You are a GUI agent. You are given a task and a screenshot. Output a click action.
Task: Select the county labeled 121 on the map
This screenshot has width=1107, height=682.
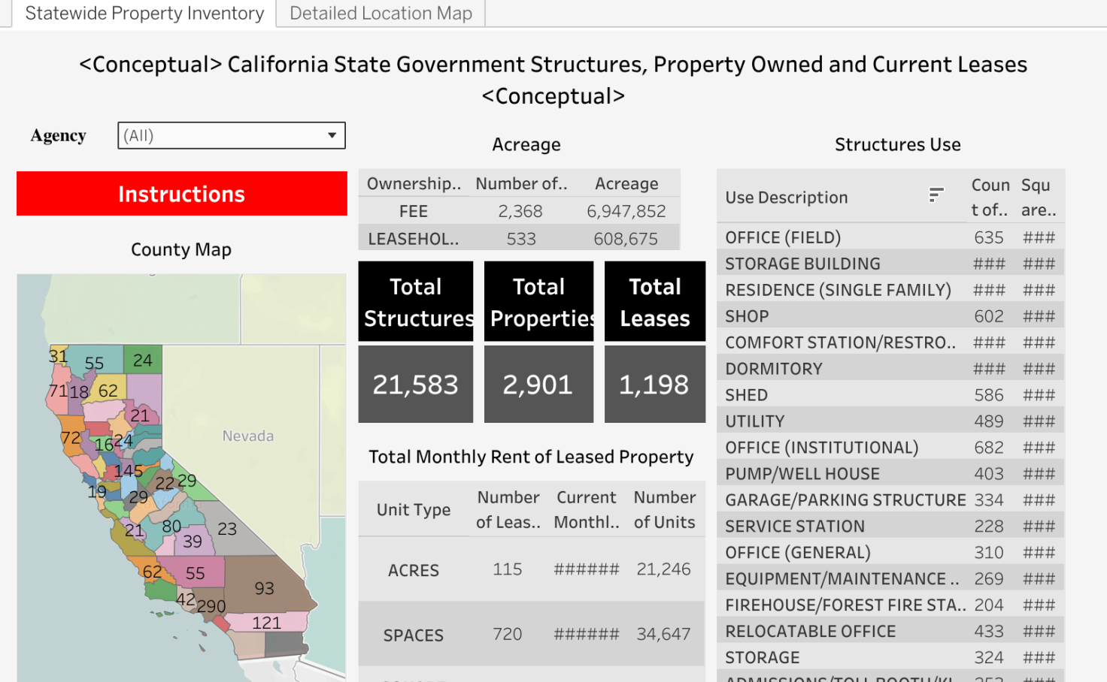coord(266,623)
